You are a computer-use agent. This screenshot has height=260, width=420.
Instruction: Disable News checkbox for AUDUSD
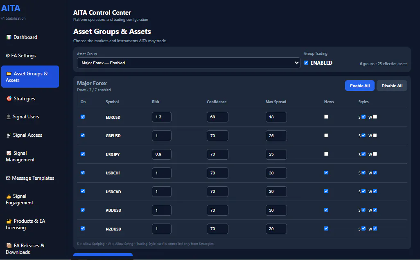(x=326, y=210)
